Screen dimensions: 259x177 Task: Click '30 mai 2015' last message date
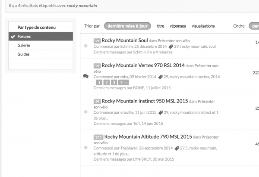(163, 159)
